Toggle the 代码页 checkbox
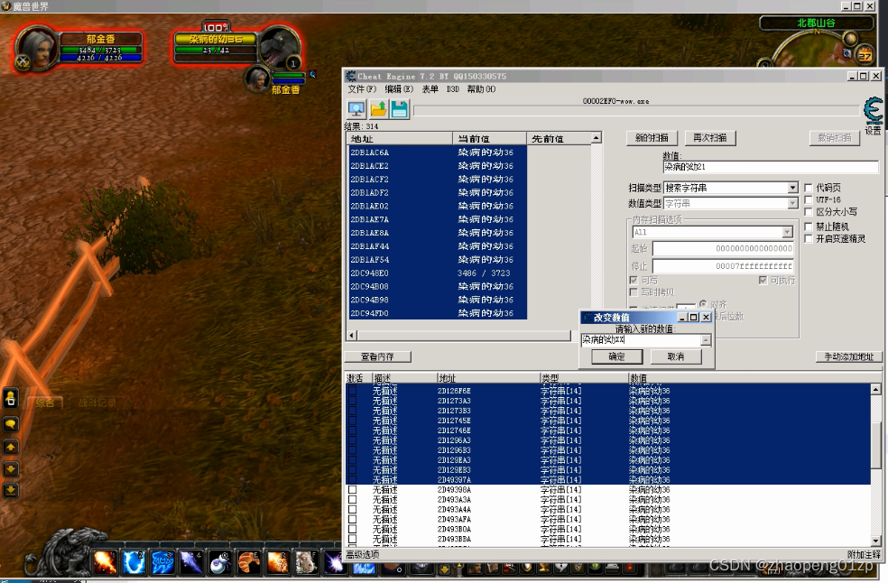The width and height of the screenshot is (888, 583). 809,188
